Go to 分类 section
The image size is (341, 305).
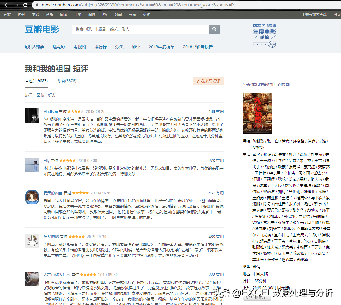tap(119, 47)
